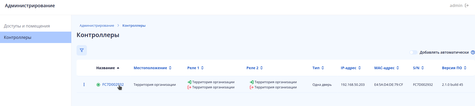475x106 pixels.
Task: Open the row actions three-dot menu
Action: point(84,84)
